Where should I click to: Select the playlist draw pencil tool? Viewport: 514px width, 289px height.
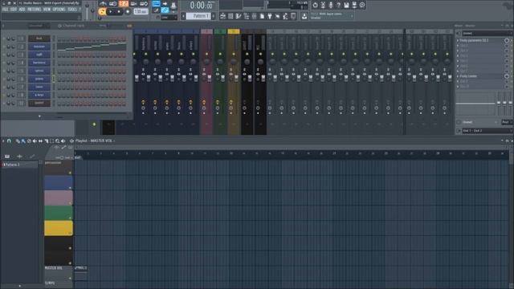pos(18,141)
